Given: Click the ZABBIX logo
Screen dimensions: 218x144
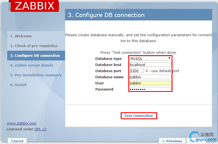Looking at the screenshot, I should coord(35,6).
